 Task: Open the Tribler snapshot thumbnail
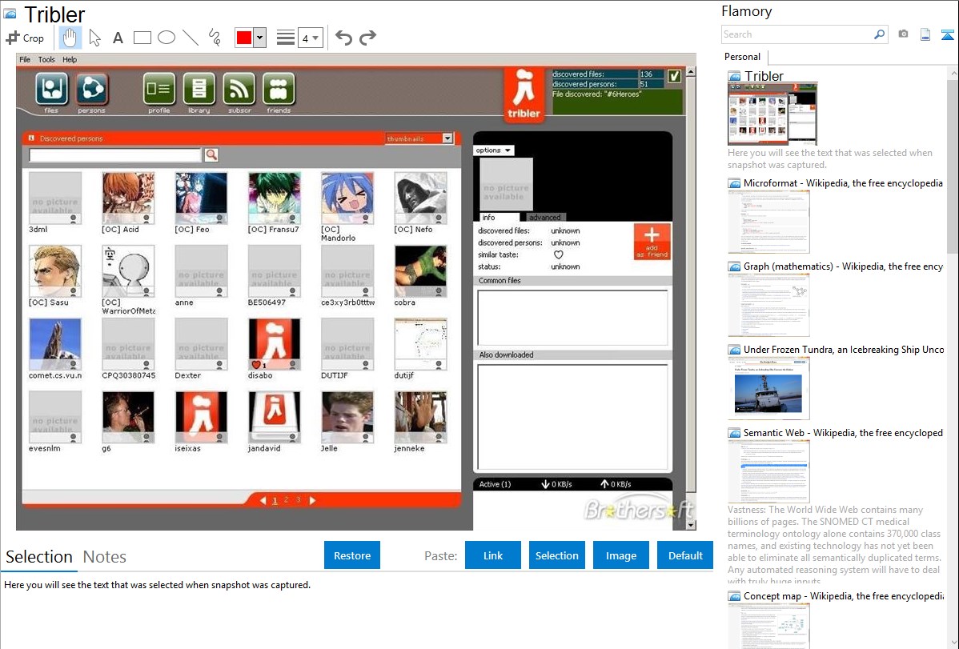point(772,113)
